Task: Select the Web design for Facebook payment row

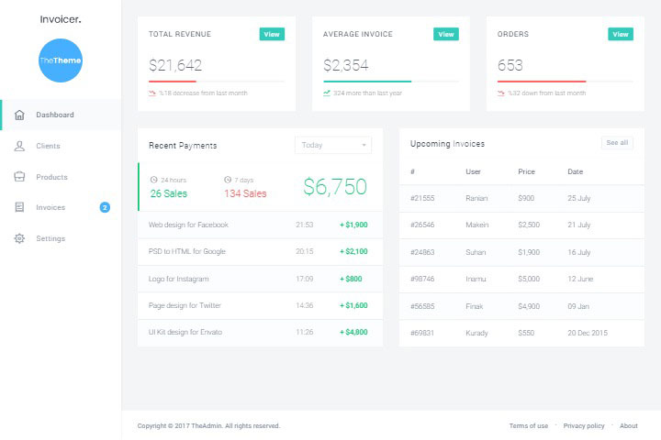Action: [x=260, y=225]
